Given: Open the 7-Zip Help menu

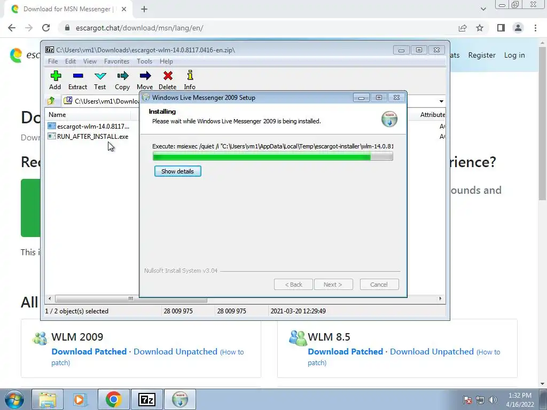Looking at the screenshot, I should click(x=167, y=61).
